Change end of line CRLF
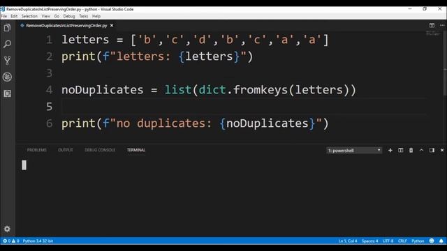447x251 pixels. (x=402, y=241)
